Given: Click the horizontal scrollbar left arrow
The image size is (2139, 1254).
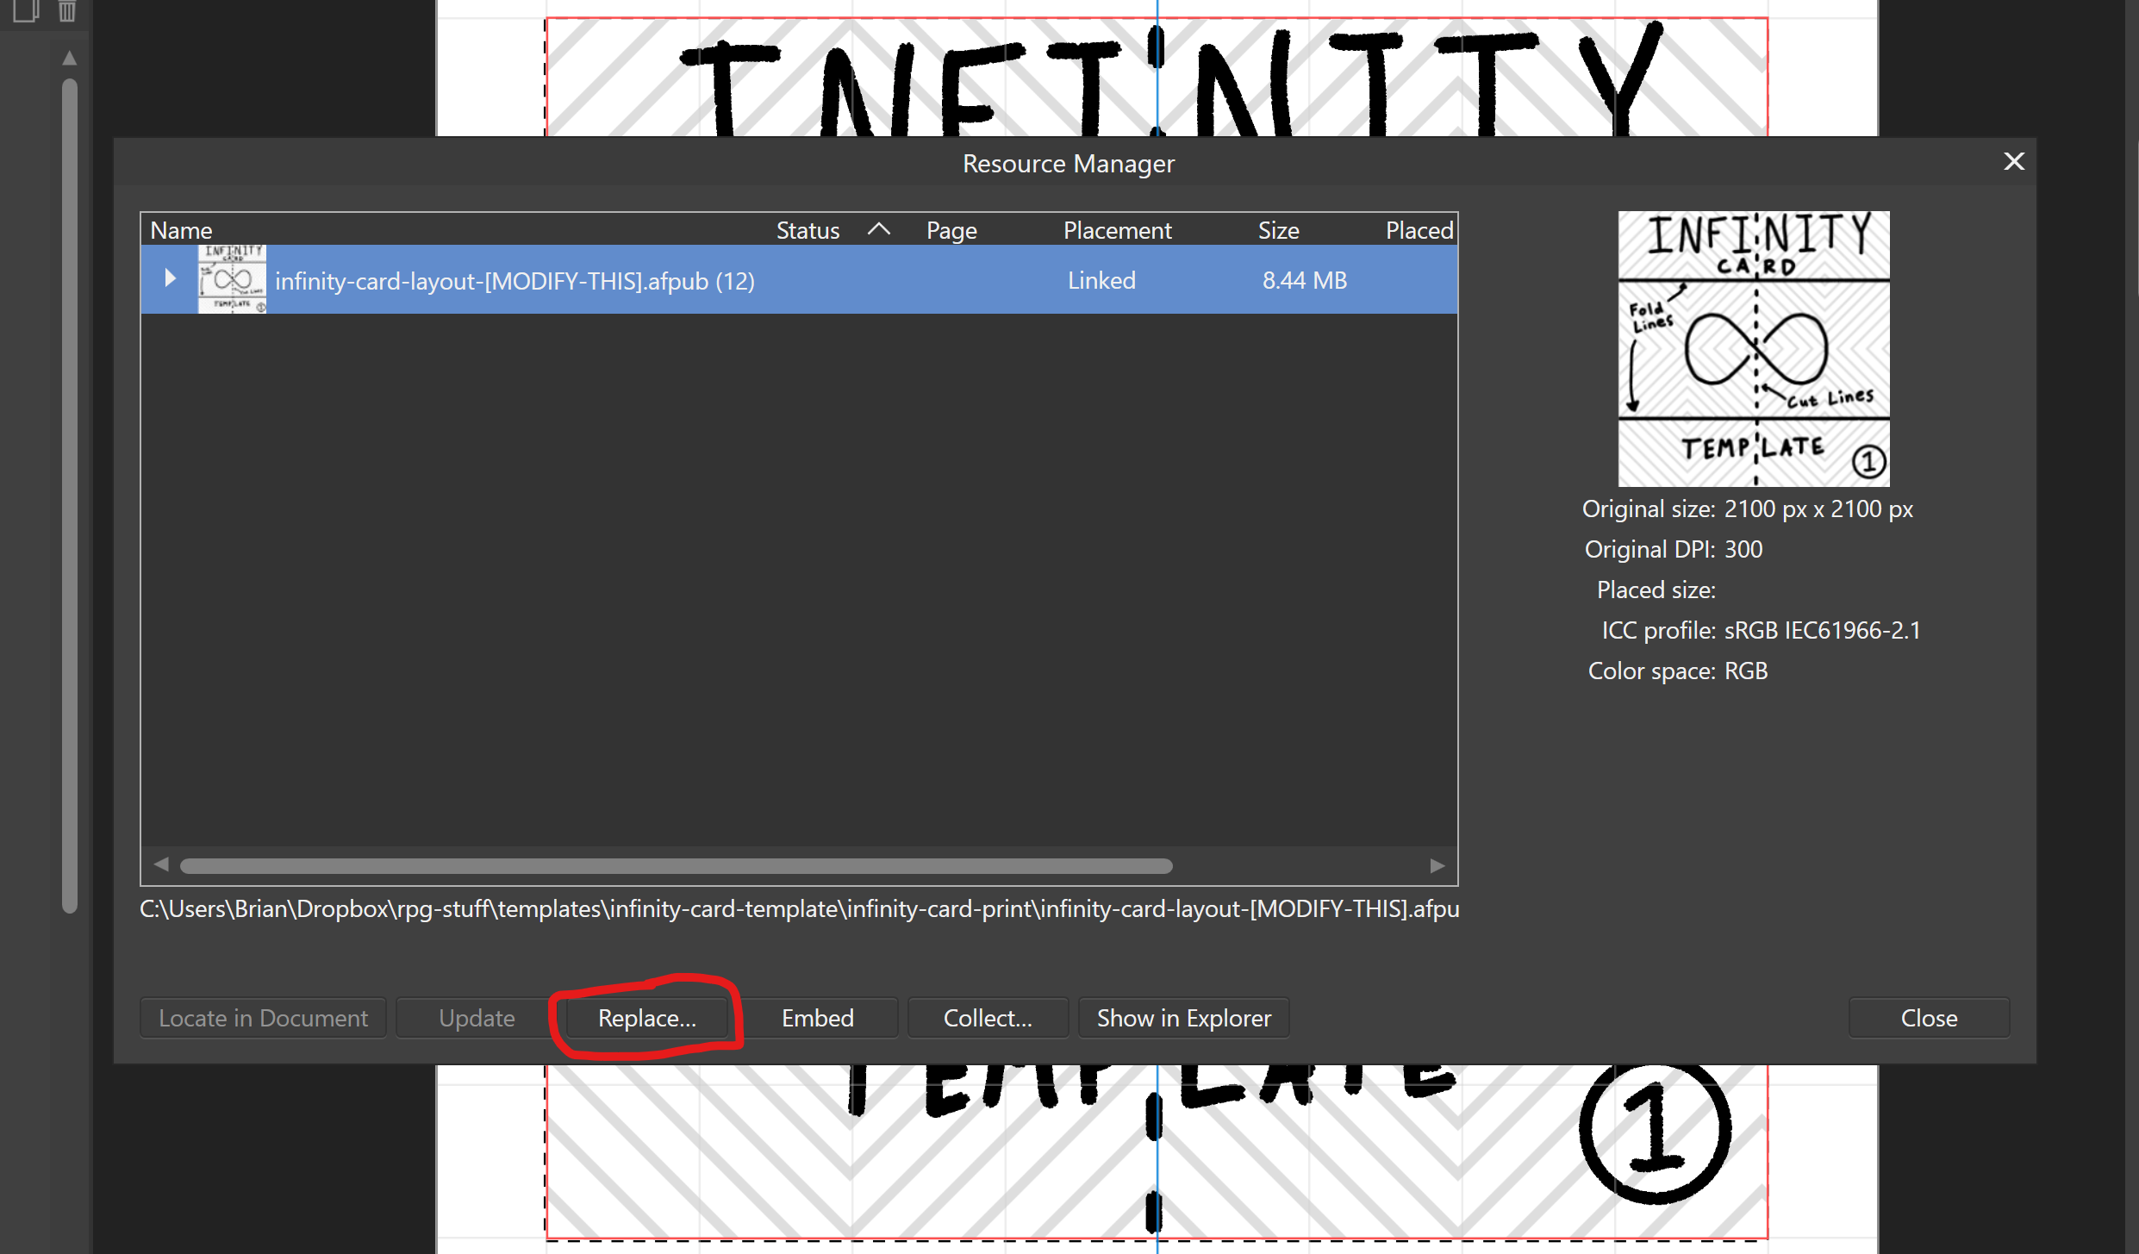Looking at the screenshot, I should [161, 865].
